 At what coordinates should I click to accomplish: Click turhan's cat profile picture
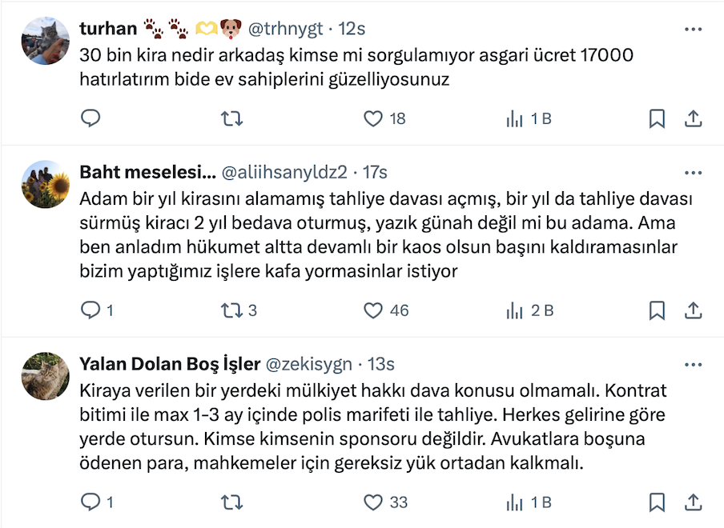pyautogui.click(x=45, y=40)
